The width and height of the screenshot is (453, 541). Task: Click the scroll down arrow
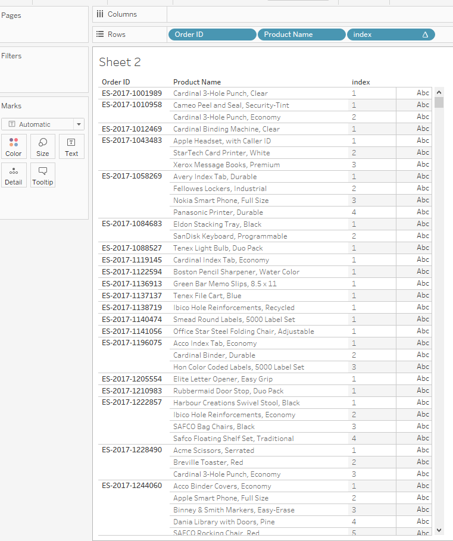click(x=439, y=530)
